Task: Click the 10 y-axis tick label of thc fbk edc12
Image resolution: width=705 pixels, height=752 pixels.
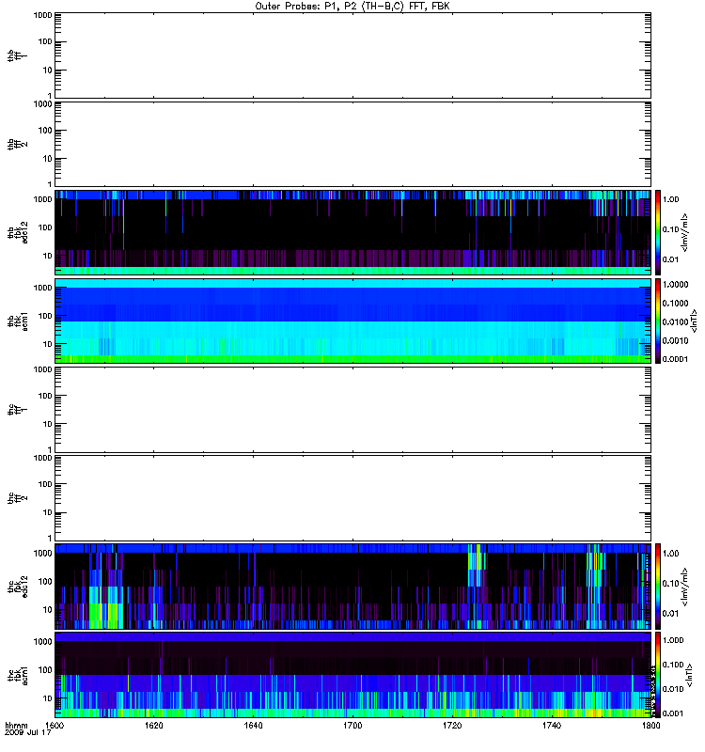Action: [48, 610]
